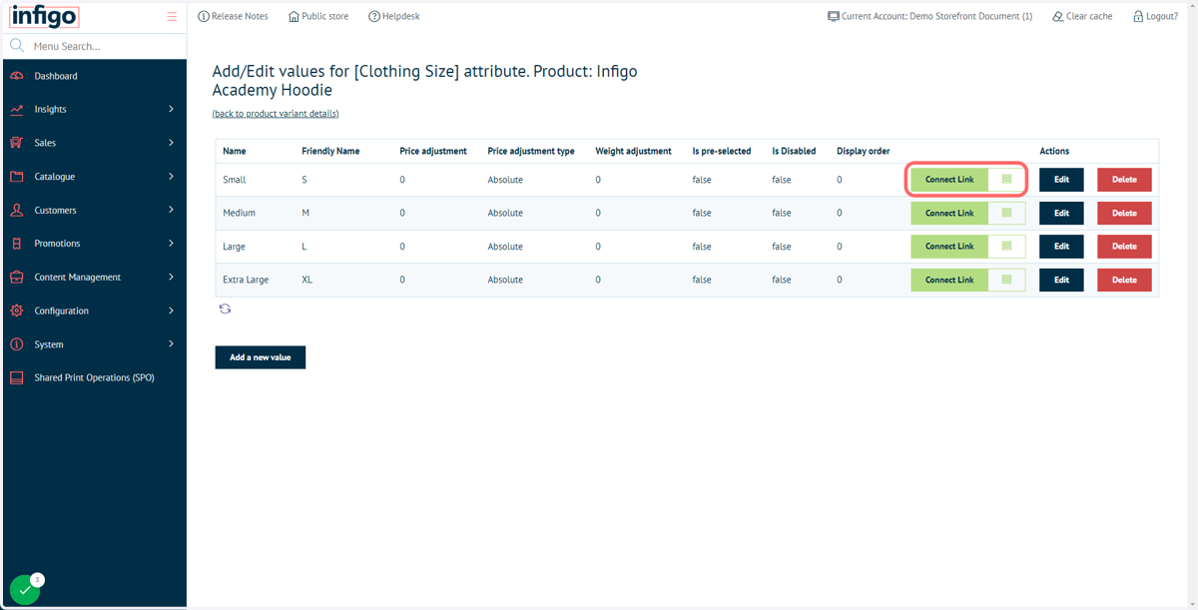Click the Infigo logo
1198x610 pixels.
(44, 16)
